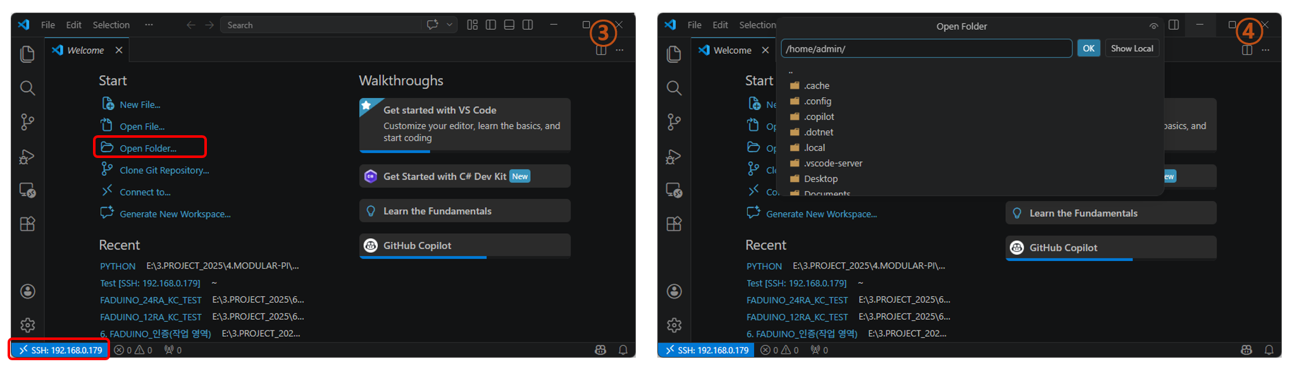
Task: Open Get started with VS Code walkthrough
Action: pyautogui.click(x=464, y=124)
